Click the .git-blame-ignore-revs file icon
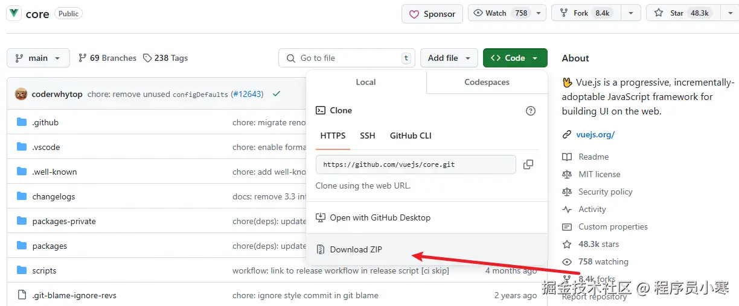739x306 pixels. [22, 295]
